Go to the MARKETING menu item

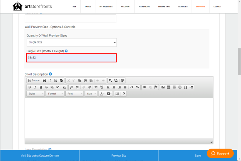(x=164, y=7)
